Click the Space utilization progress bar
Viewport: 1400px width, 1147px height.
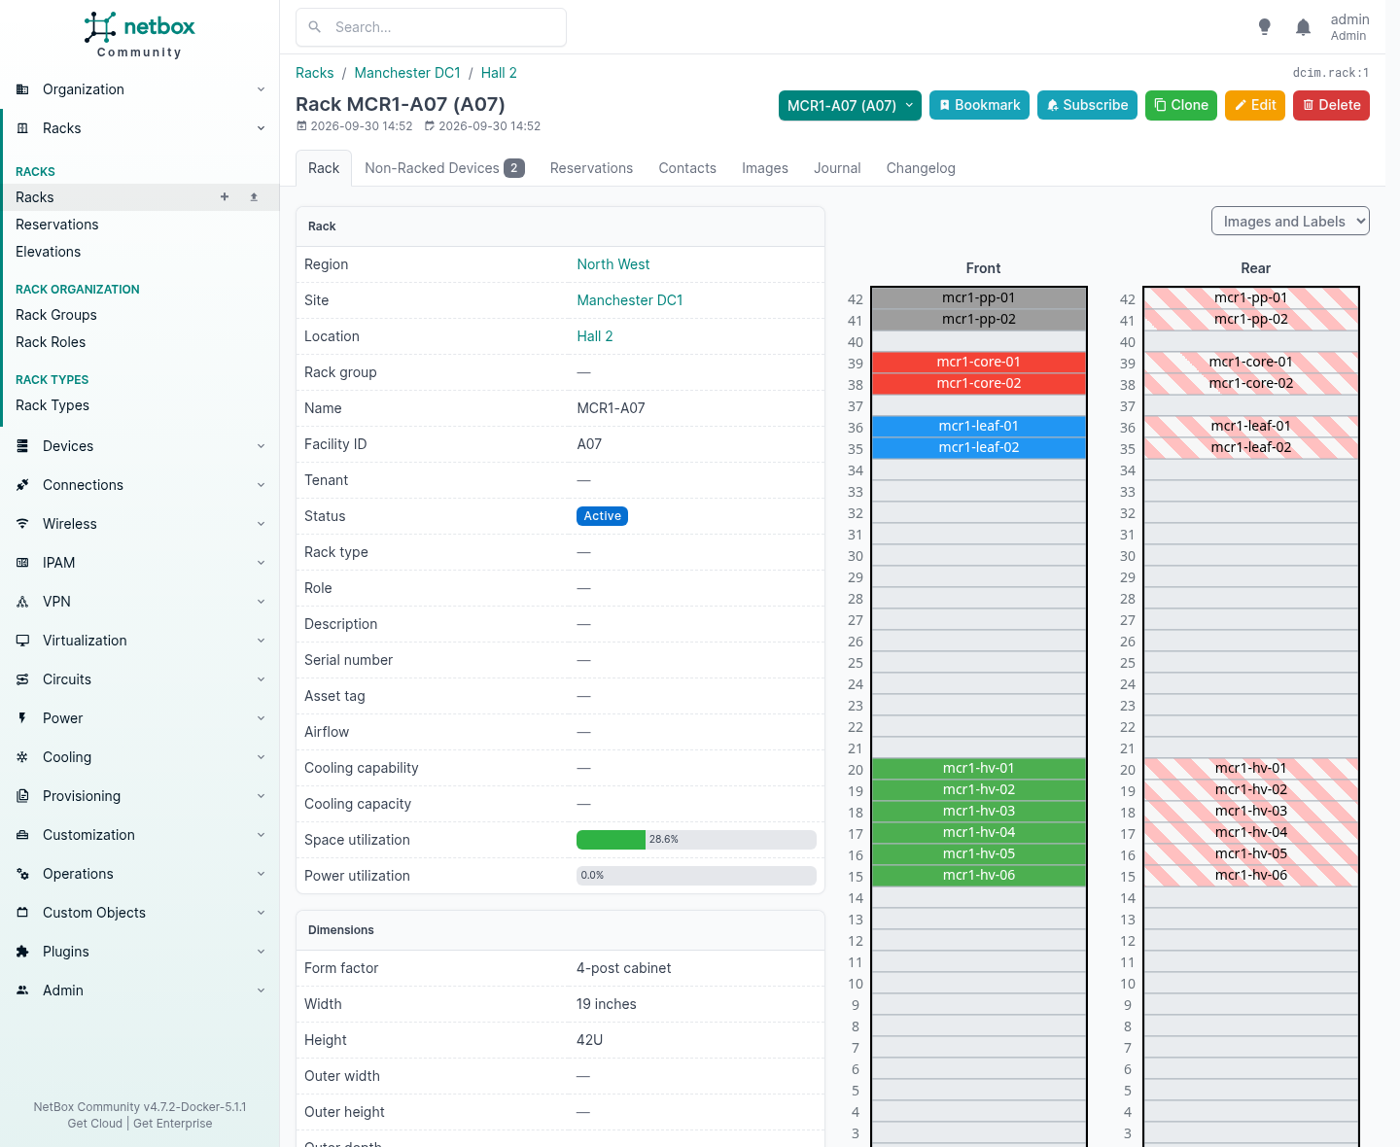click(x=696, y=840)
